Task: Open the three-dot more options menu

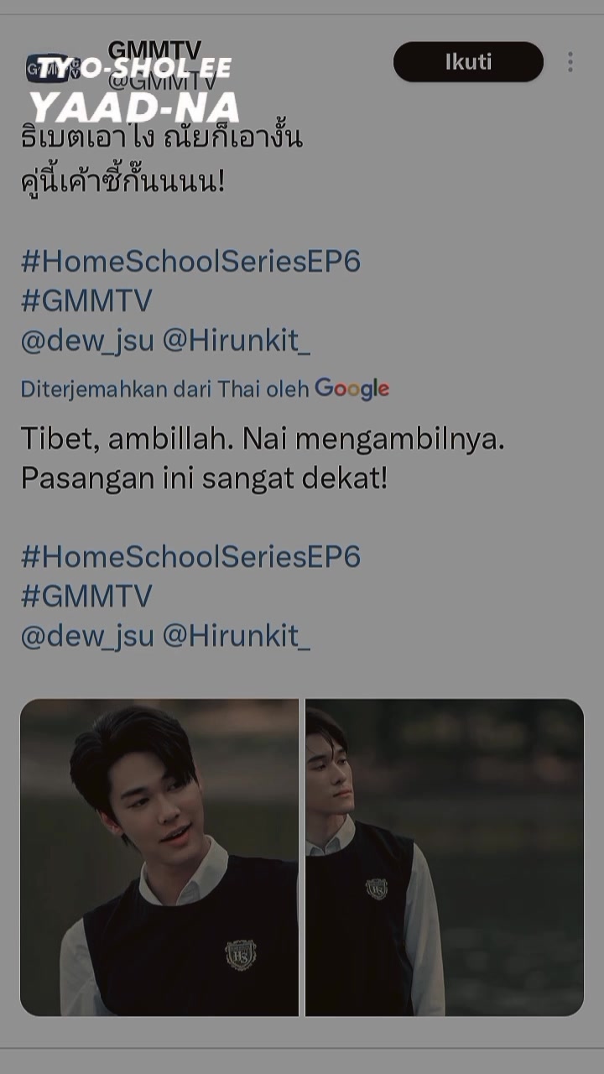Action: click(570, 62)
